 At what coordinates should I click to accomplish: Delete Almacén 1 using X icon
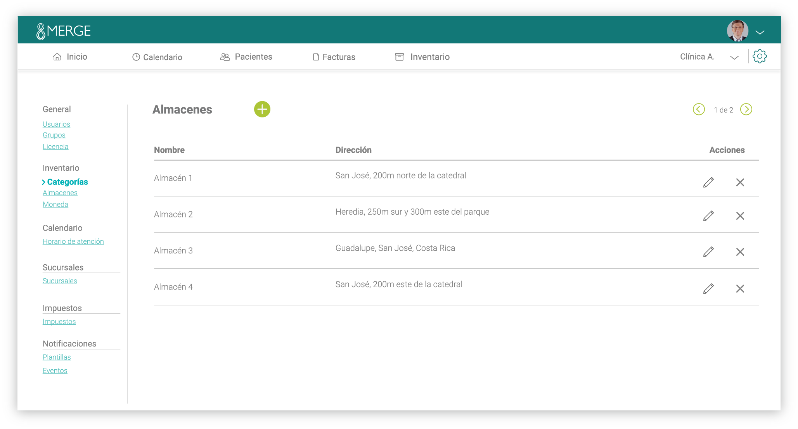[x=740, y=182]
